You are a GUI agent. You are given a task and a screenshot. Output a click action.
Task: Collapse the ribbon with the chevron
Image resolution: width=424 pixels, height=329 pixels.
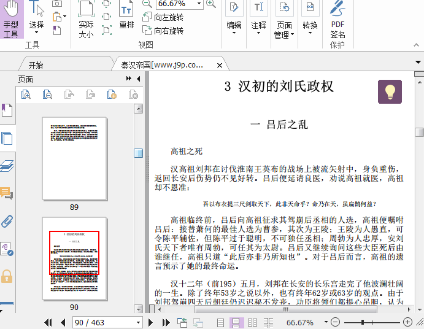(416, 45)
